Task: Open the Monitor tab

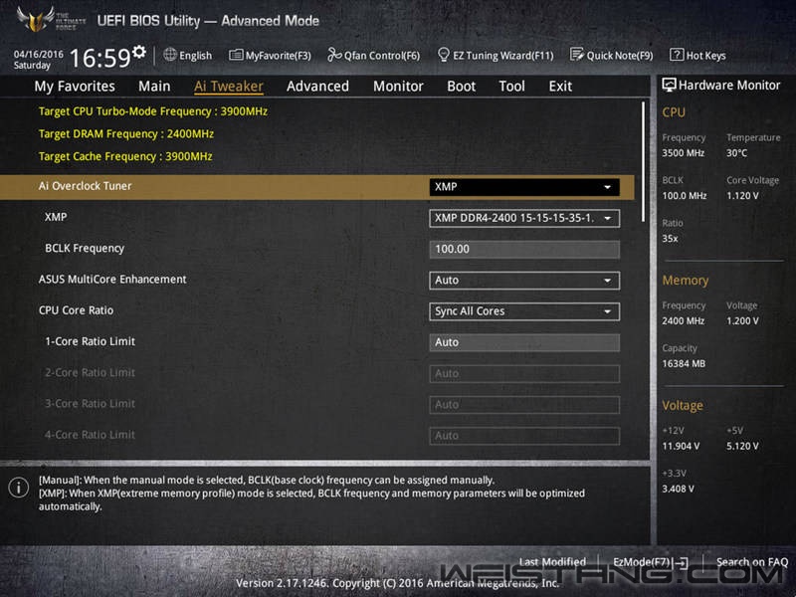Action: 398,87
